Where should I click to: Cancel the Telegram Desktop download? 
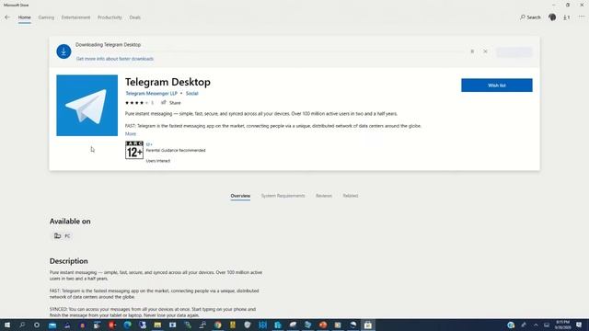485,51
